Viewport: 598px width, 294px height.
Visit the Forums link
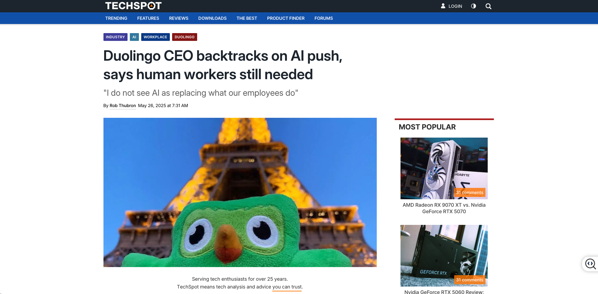tap(324, 18)
